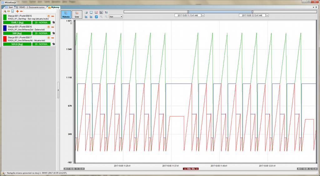This screenshot has height=176, width=320.
Task: Zoom in using the magnifier plus icon
Action: tap(101, 17)
